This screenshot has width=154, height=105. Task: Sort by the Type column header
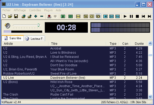click(x=113, y=44)
